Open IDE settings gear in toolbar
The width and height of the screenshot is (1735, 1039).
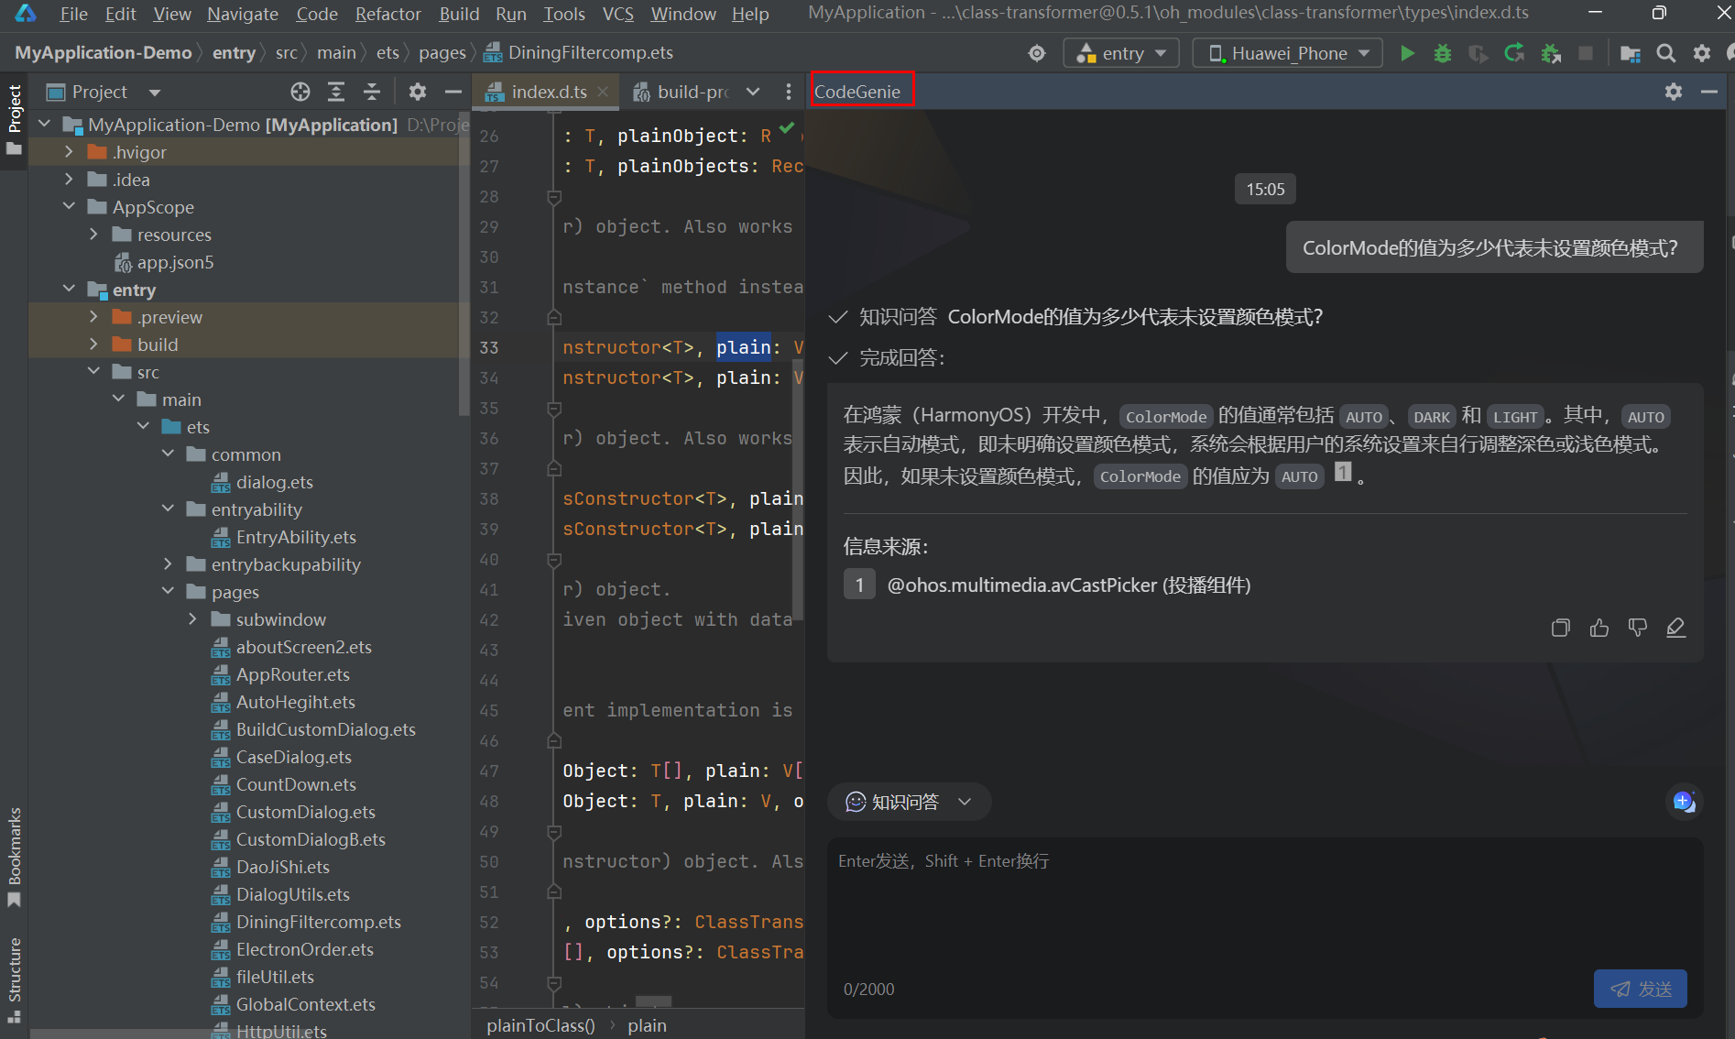[1702, 53]
